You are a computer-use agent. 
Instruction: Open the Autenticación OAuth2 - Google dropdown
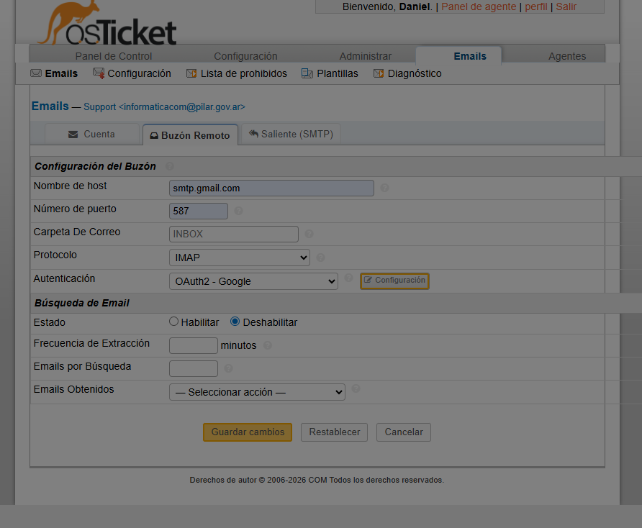click(x=253, y=281)
